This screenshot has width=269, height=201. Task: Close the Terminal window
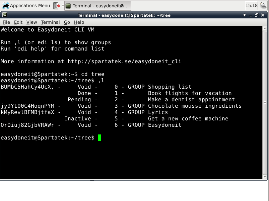(x=263, y=15)
